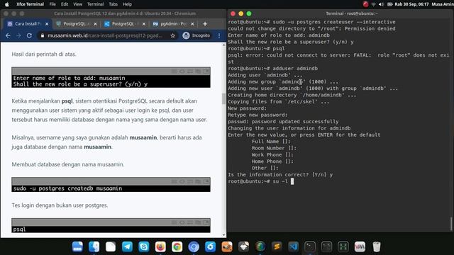Click the date and time Rab 30 Sep

411,4
